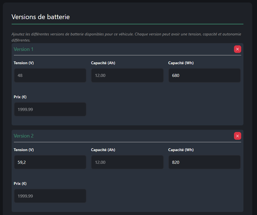Click the Tension (V) field in Version 1
257x215 pixels.
pos(50,75)
